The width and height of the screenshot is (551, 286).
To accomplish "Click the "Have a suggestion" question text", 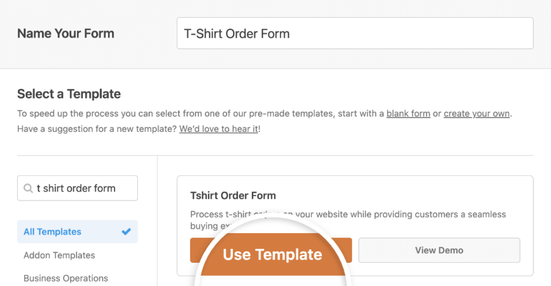I will point(97,129).
